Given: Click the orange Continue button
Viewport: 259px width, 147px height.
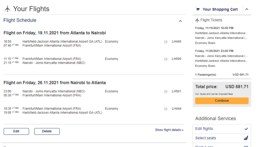Looking at the screenshot, I should coord(222,101).
